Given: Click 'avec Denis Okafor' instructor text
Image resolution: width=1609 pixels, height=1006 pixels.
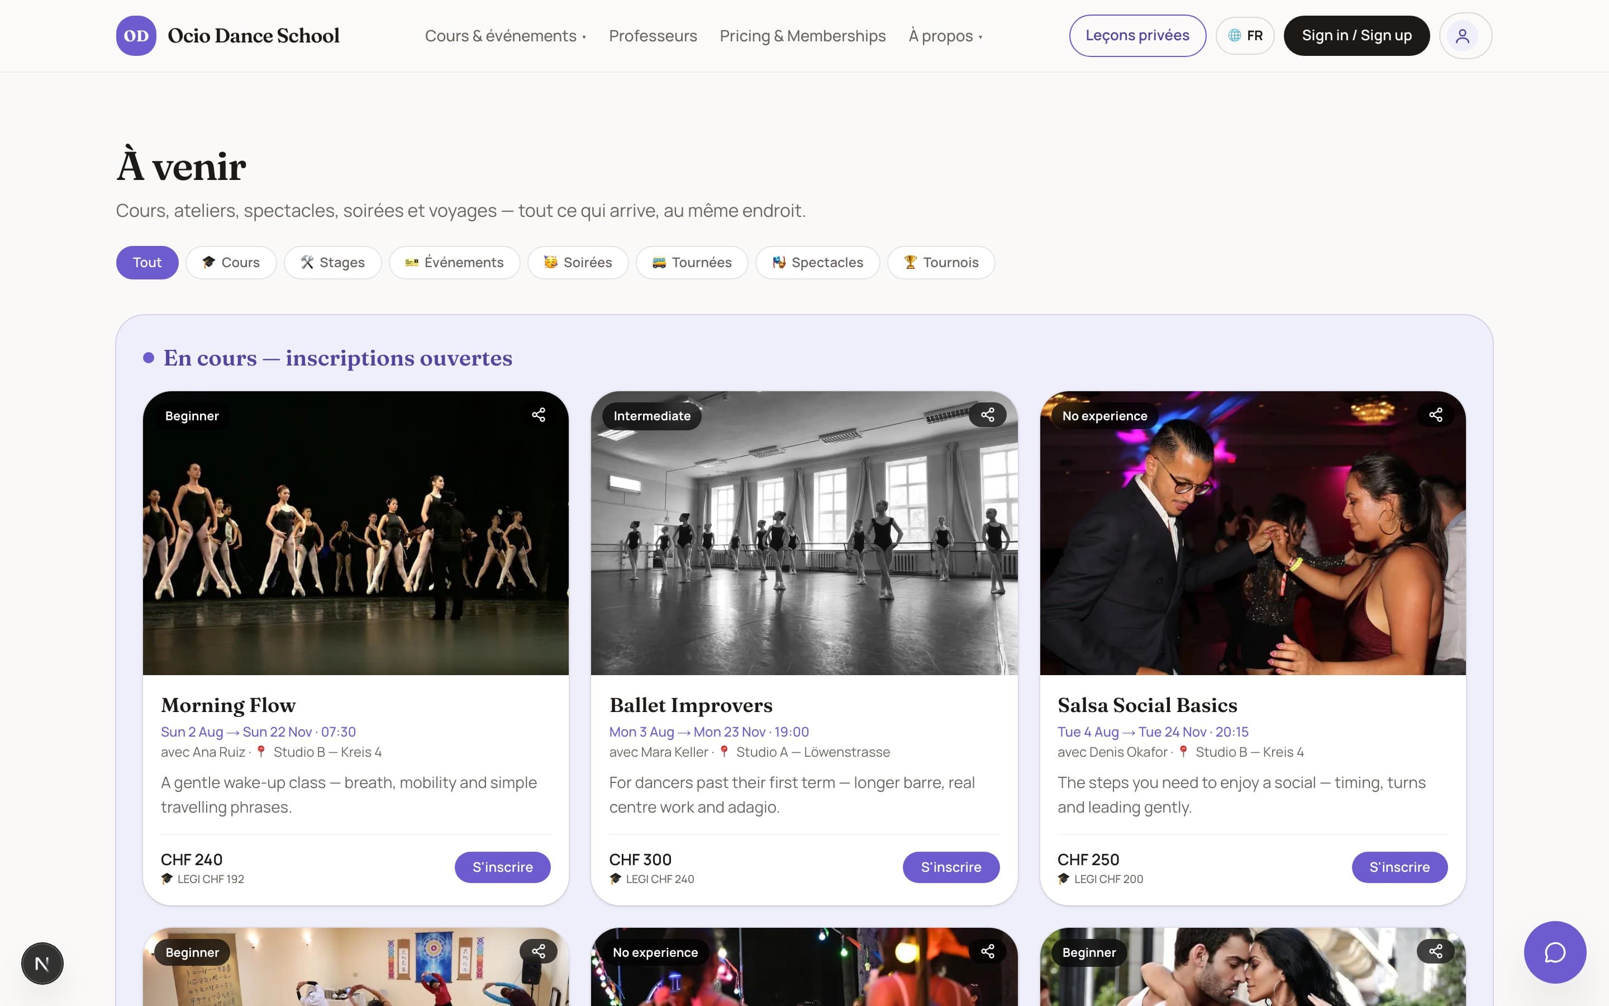Looking at the screenshot, I should (1112, 752).
